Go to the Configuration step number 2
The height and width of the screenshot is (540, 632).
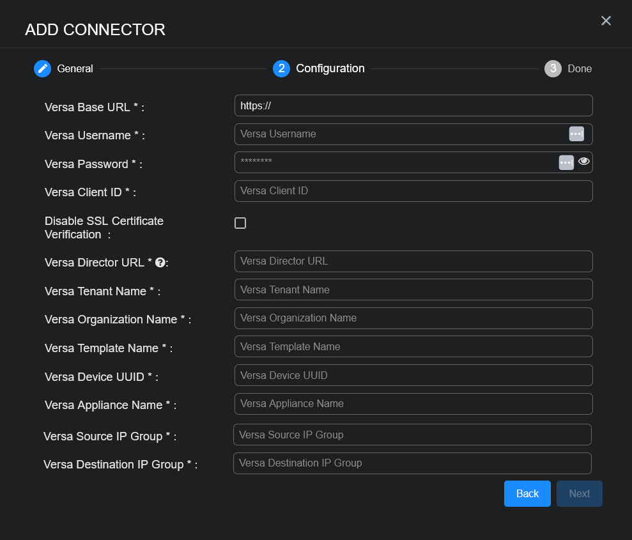point(281,68)
